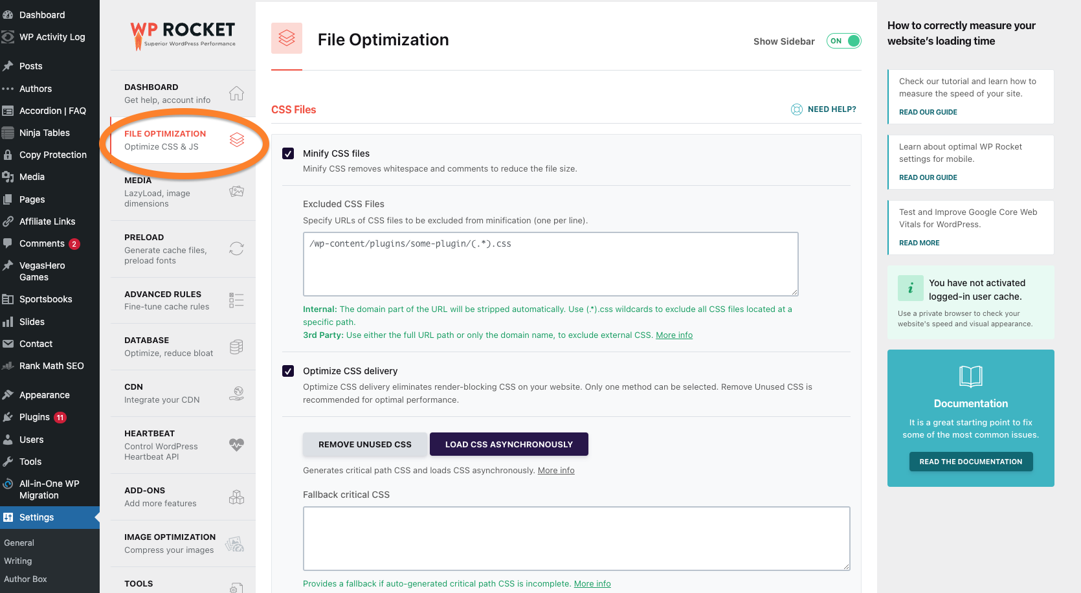Toggle the Show Sidebar ON switch
1081x593 pixels.
(x=844, y=41)
